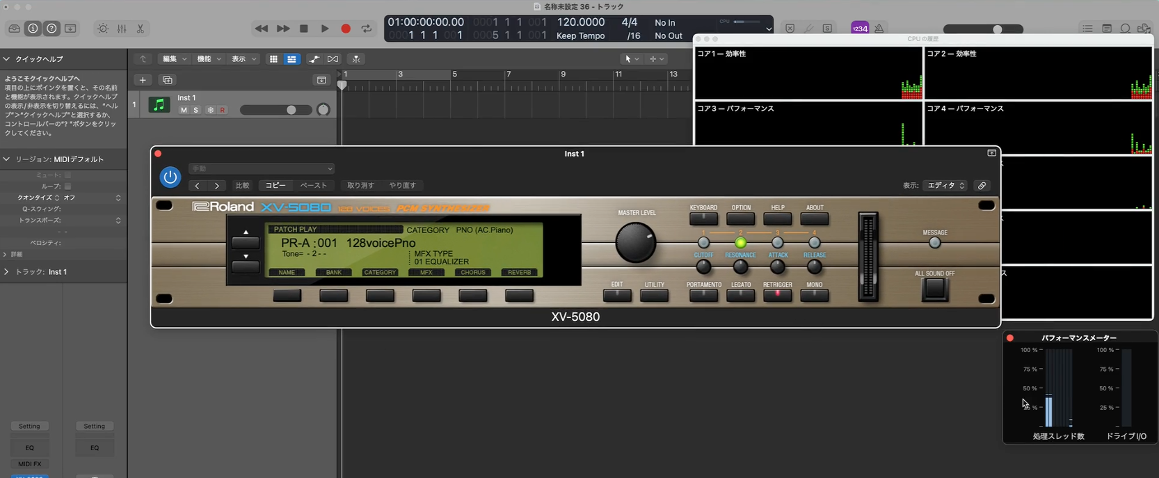
Task: Click the Inst 1 green instrument icon
Action: (x=159, y=104)
